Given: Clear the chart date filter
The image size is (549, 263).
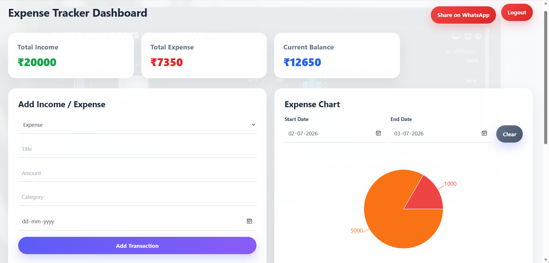Looking at the screenshot, I should click(509, 134).
